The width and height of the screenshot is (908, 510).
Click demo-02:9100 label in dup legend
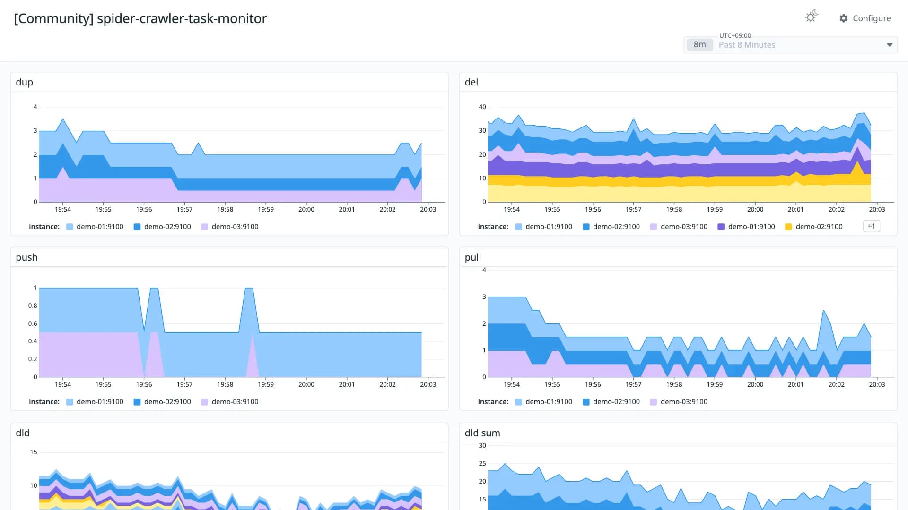pyautogui.click(x=167, y=227)
